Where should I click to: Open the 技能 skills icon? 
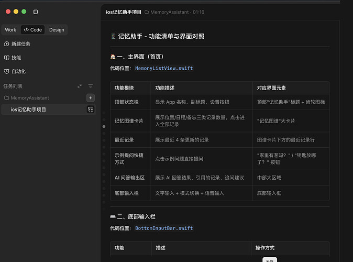click(6, 58)
